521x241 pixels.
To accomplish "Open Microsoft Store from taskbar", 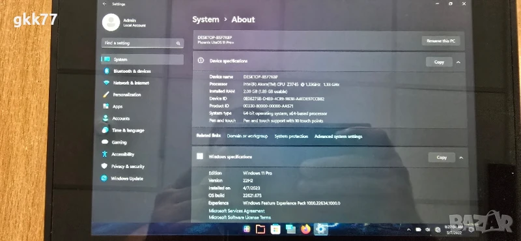I will click(275, 229).
